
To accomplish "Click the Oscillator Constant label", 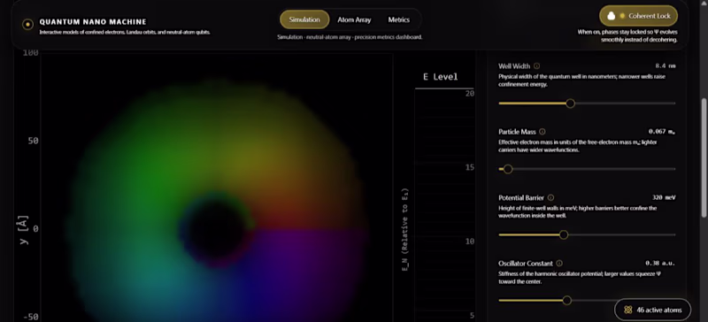I will coord(526,264).
